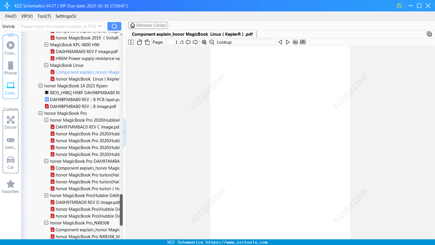
Task: Select the Component explain KeplerR .pdf tab
Action: point(192,34)
